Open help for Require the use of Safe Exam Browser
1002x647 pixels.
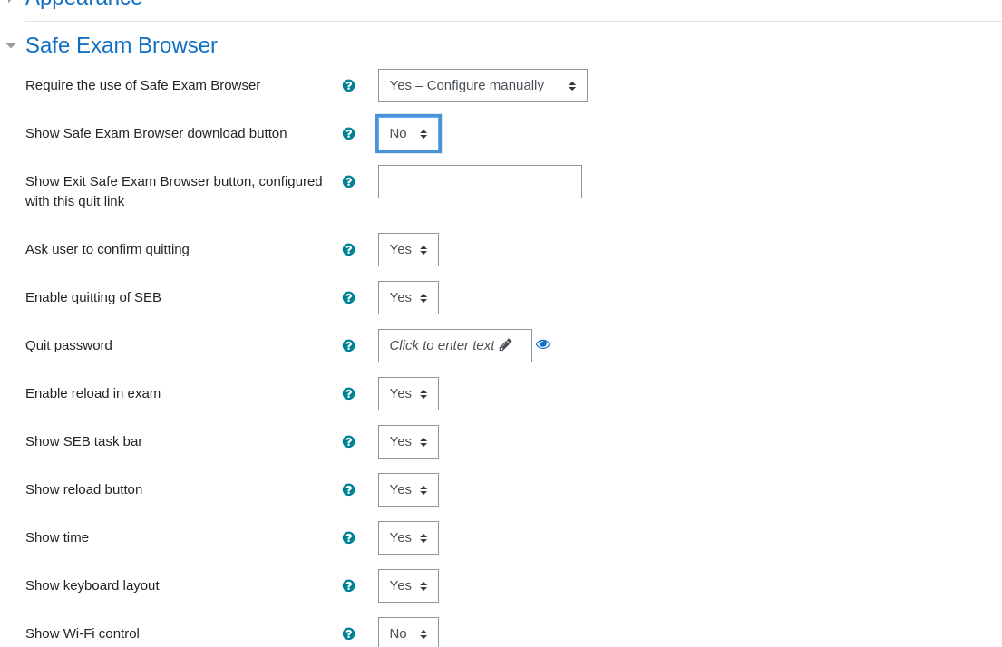(x=348, y=85)
